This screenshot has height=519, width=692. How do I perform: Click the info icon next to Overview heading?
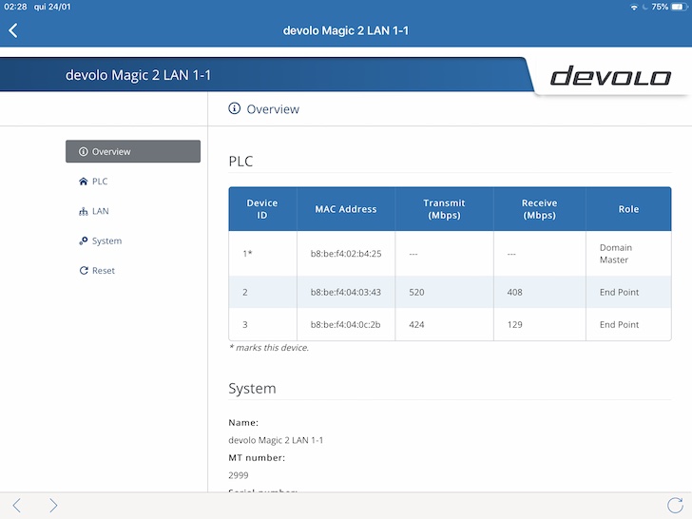(235, 109)
